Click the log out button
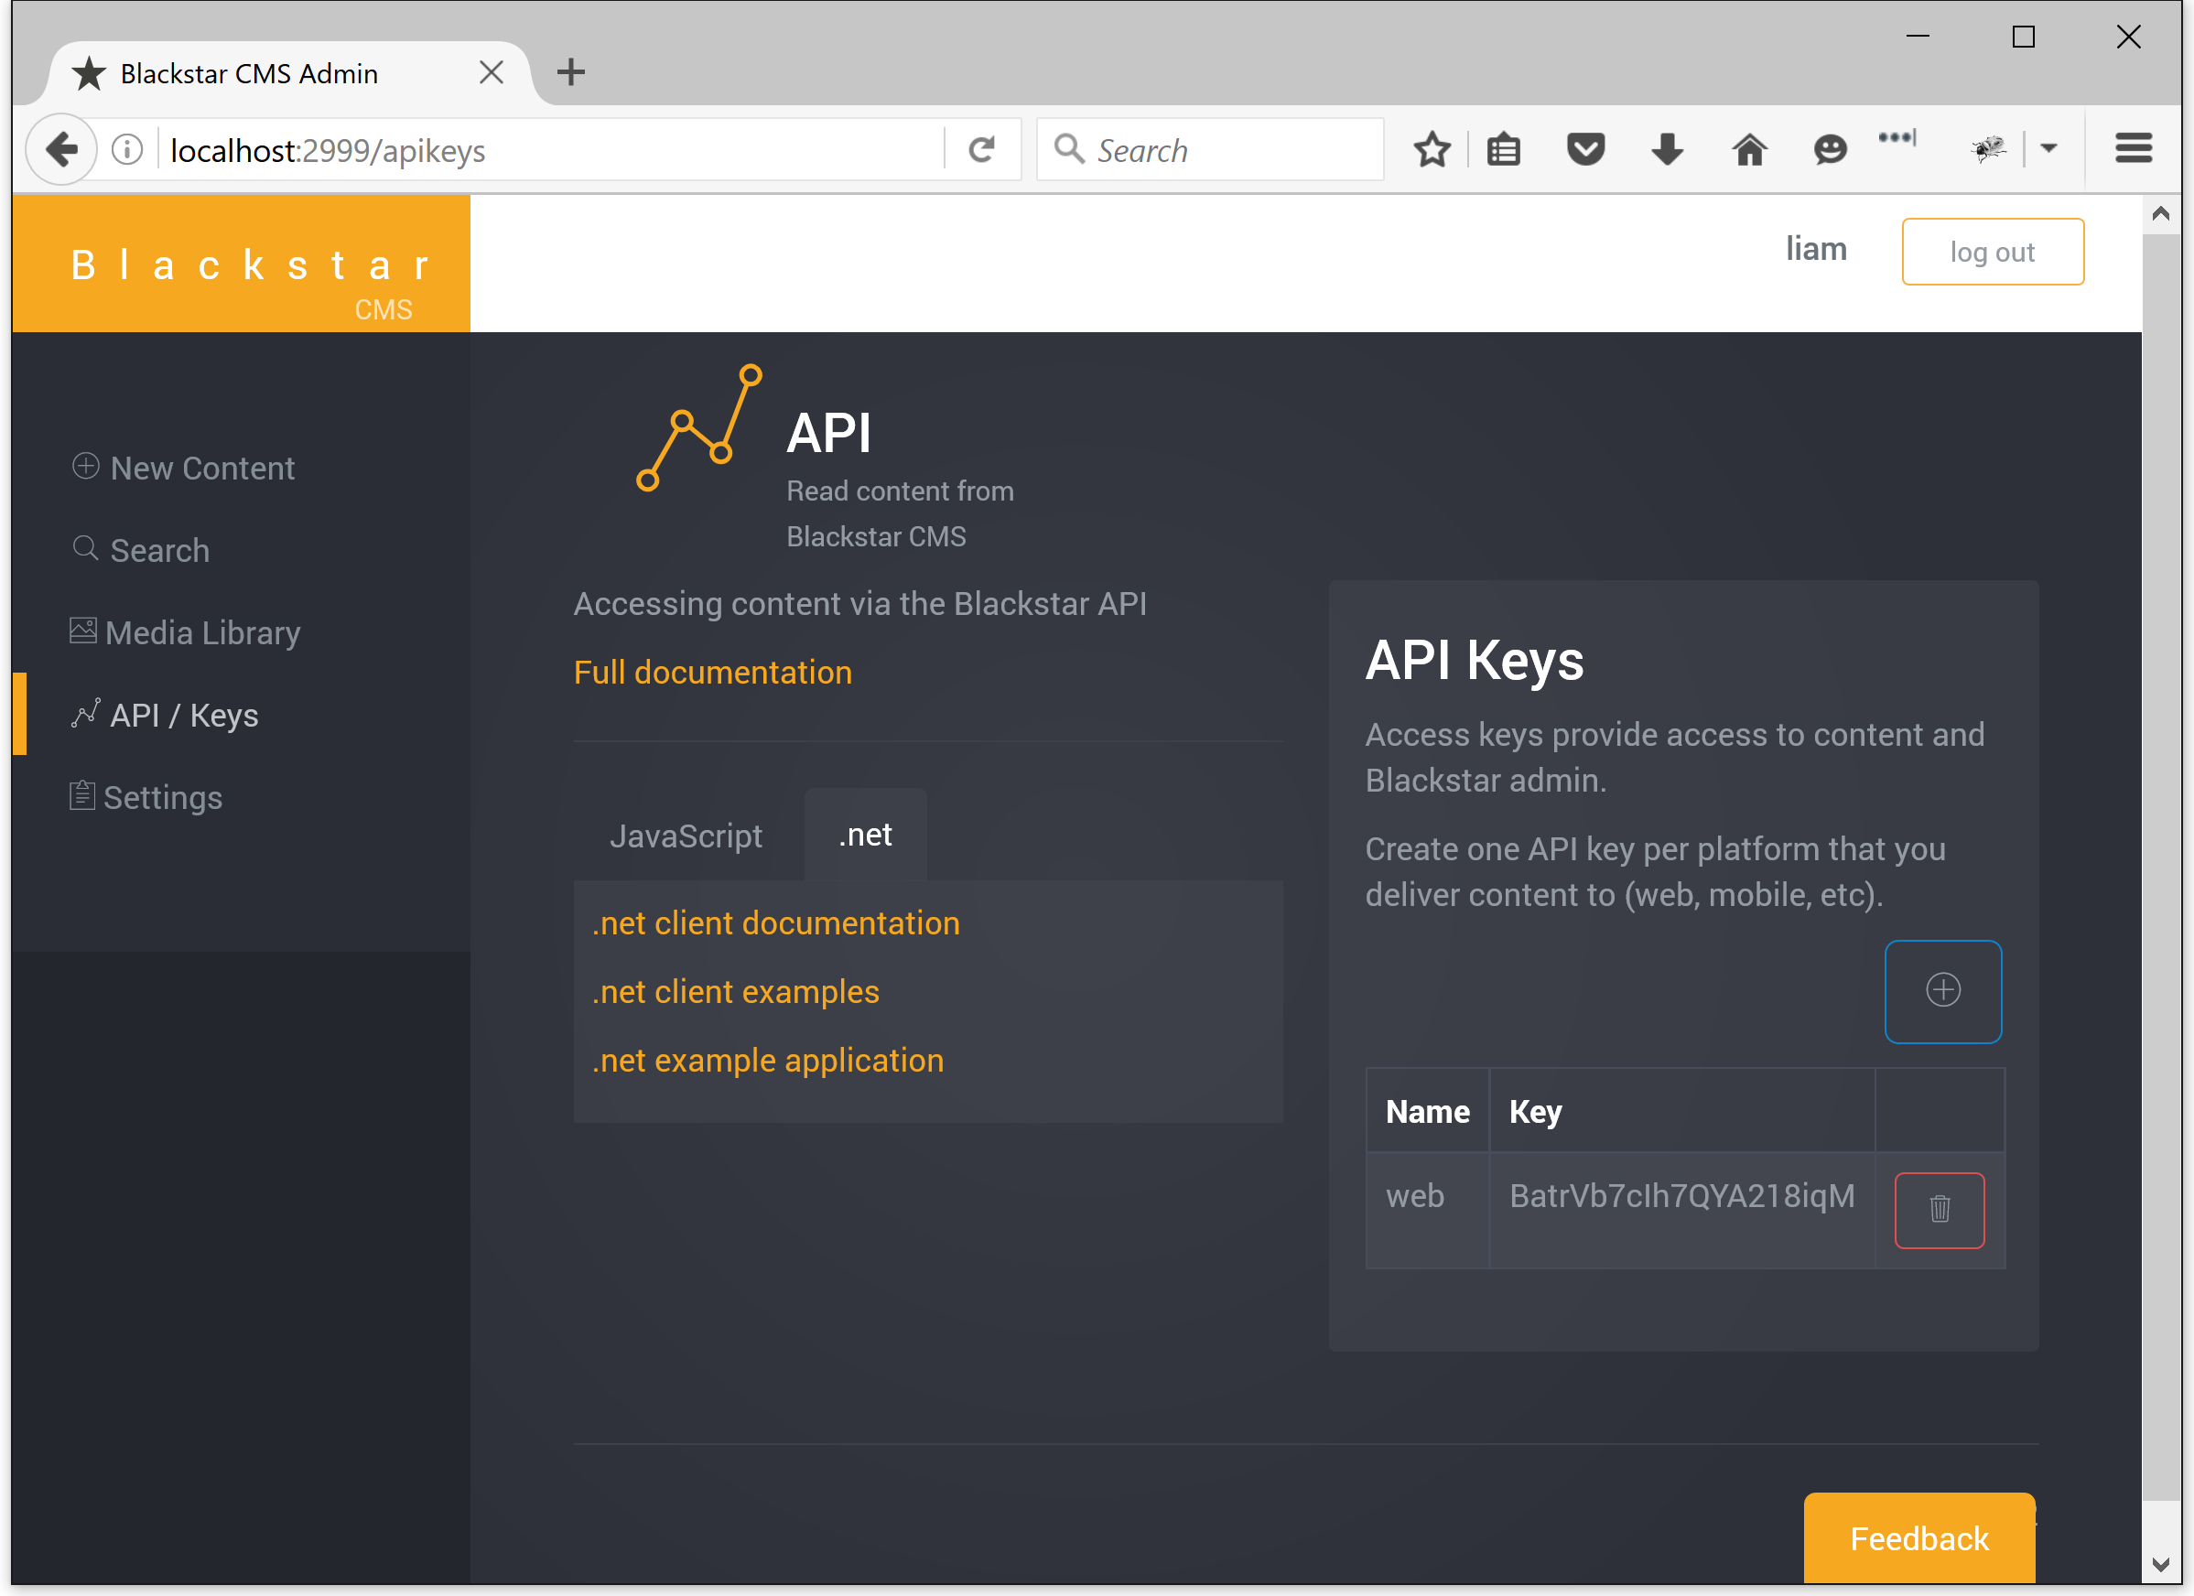The height and width of the screenshot is (1596, 2194). tap(1992, 252)
